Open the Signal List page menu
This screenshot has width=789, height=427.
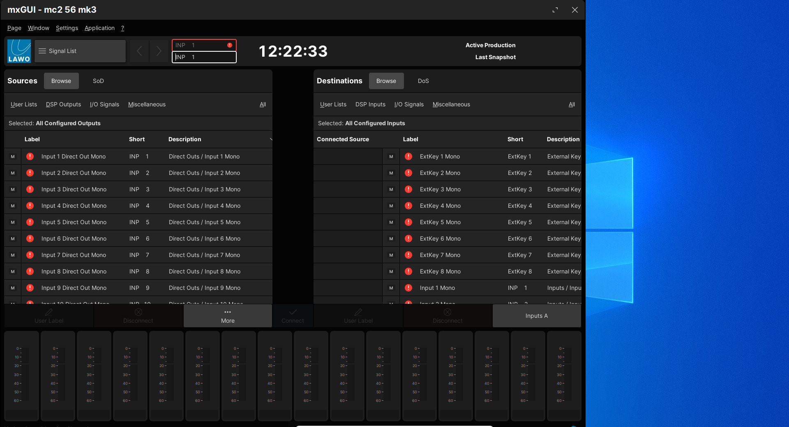[80, 51]
